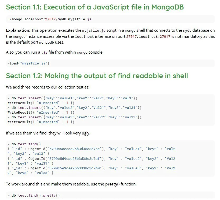Screen dimensions: 220x200
Task: Click the Section 1.1 heading
Action: (x=95, y=7)
